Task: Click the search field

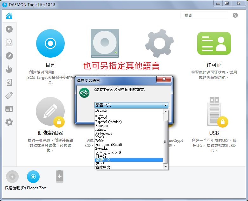Action: pyautogui.click(x=204, y=15)
